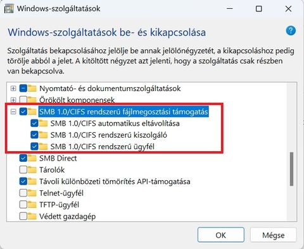This screenshot has width=304, height=249.
Task: Select Távoli különbözeti tömörítés API-támogatása item
Action: click(115, 181)
